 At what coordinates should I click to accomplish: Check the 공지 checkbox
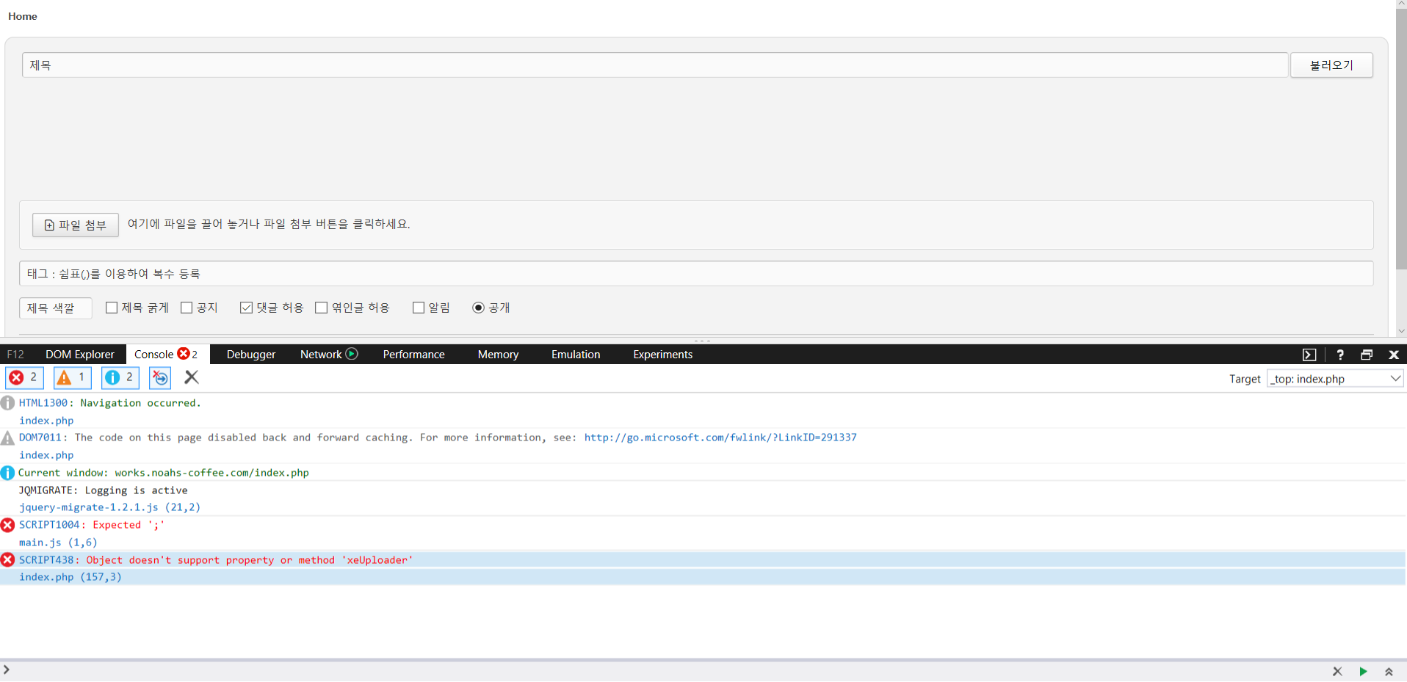pos(187,308)
